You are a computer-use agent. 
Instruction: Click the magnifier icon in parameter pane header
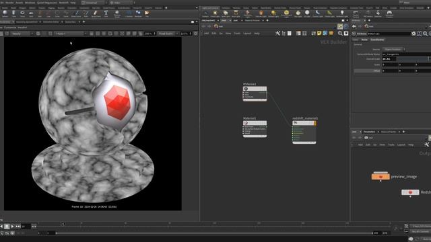click(425, 34)
